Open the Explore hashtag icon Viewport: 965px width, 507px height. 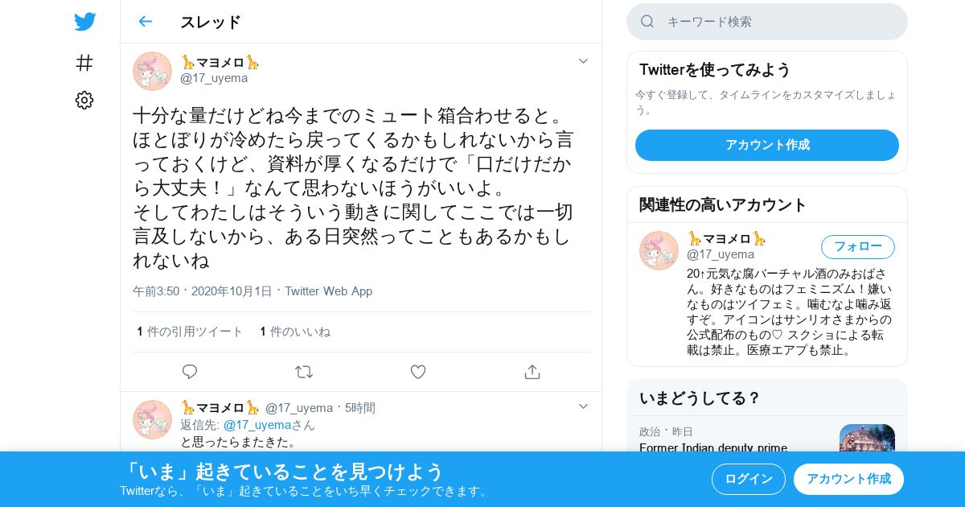pyautogui.click(x=84, y=63)
